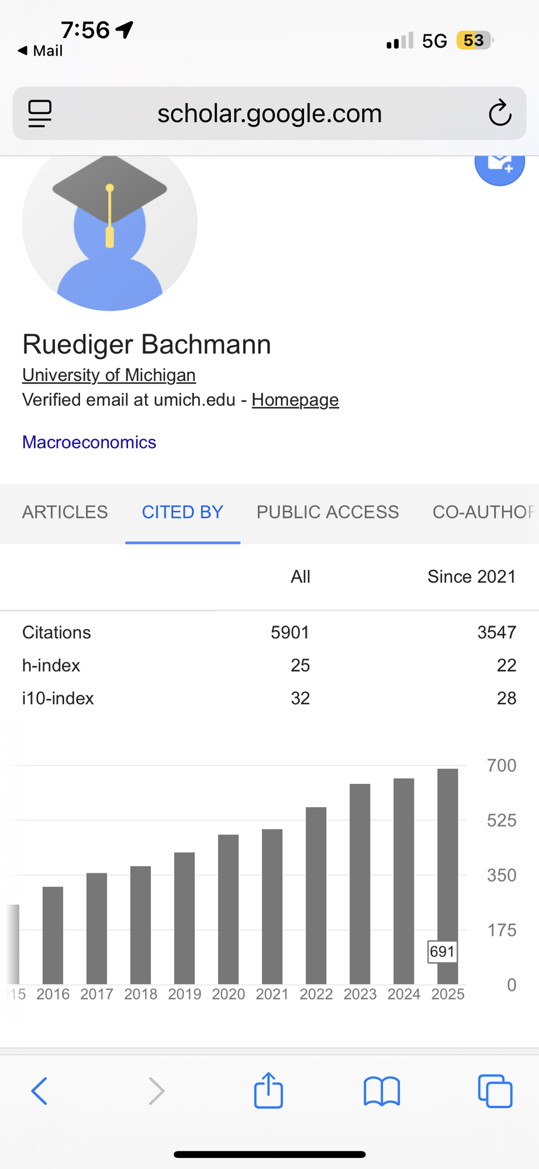Screen dimensions: 539x1169
Task: Tap the 2020 citation bar in chart
Action: pos(228,909)
